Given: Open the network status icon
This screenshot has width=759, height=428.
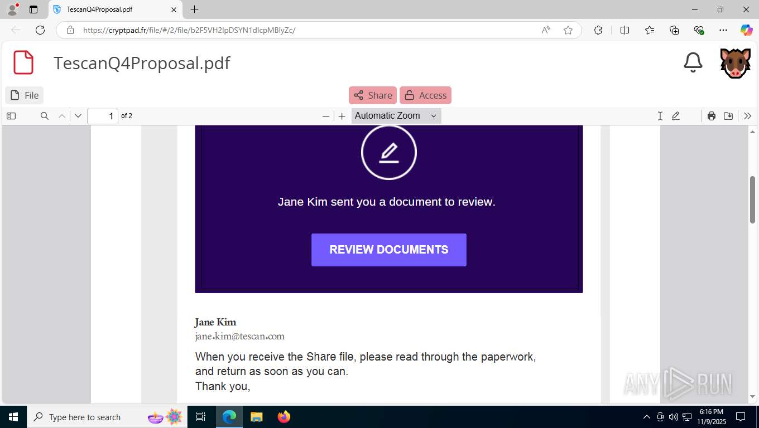Looking at the screenshot, I should pyautogui.click(x=686, y=417).
